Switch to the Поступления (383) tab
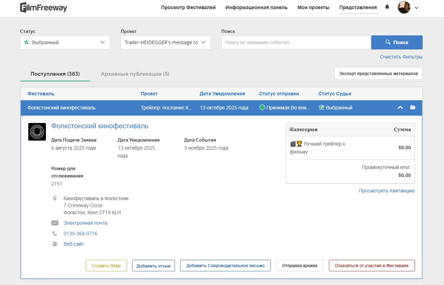The width and height of the screenshot is (444, 285). [x=55, y=74]
